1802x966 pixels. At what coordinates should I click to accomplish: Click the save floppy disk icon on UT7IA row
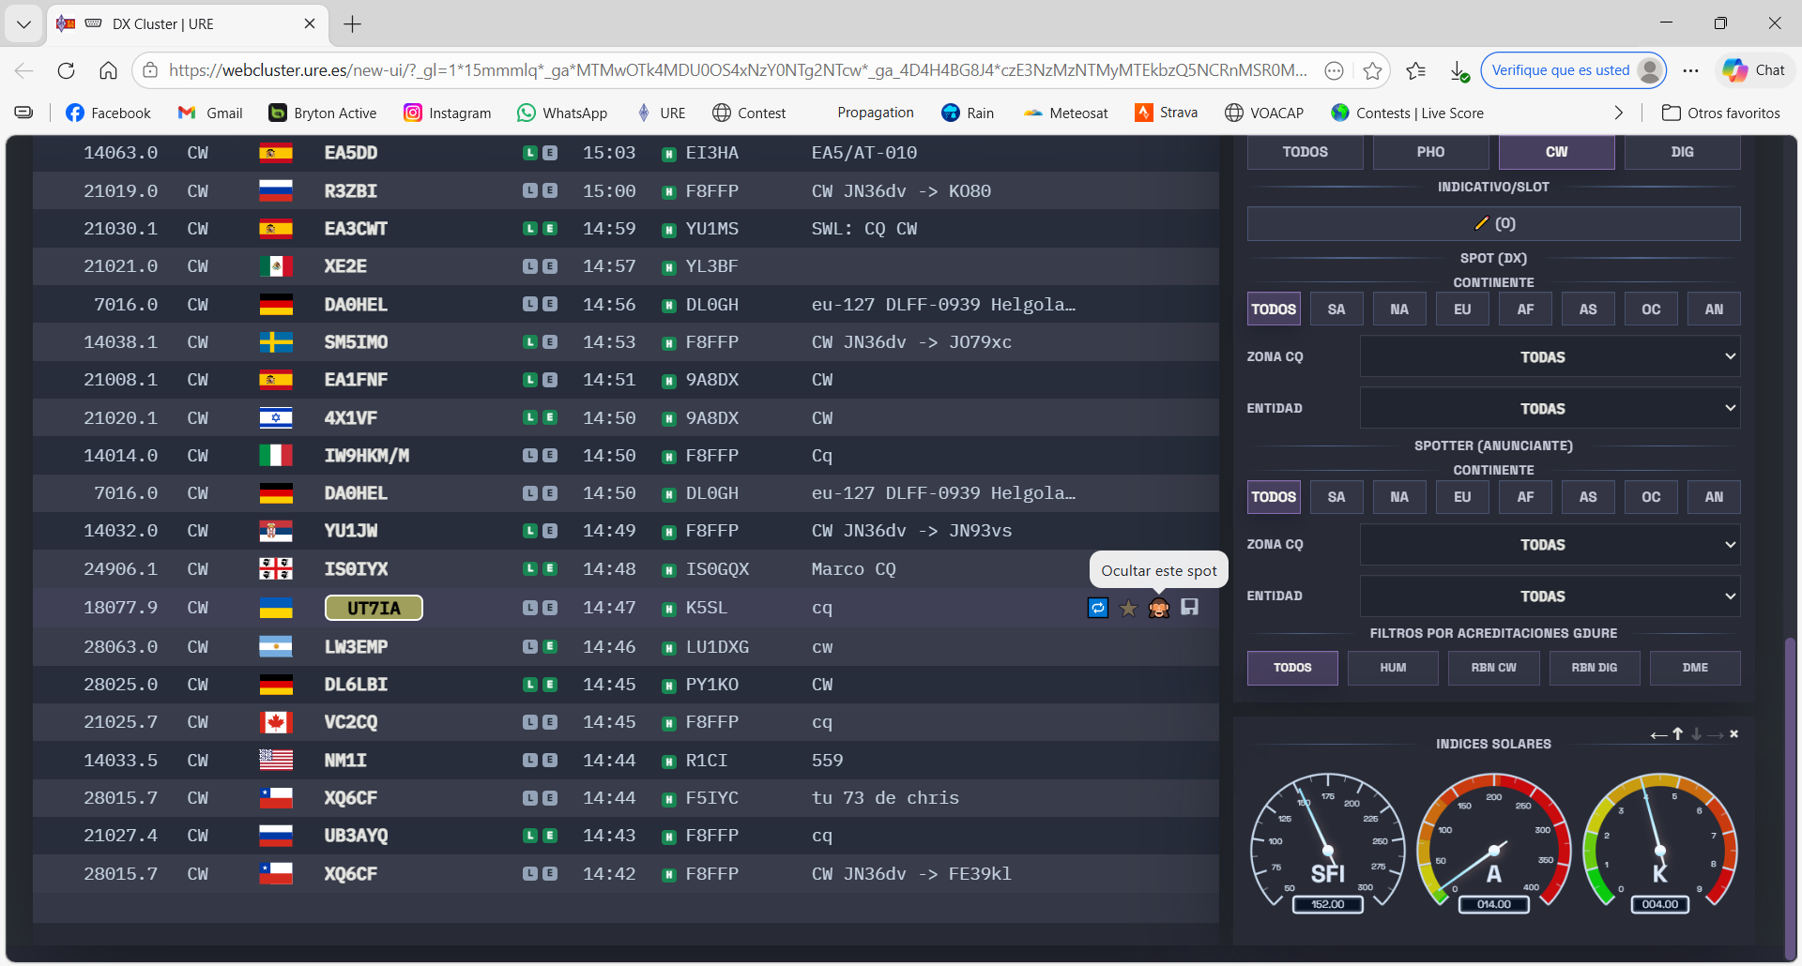point(1189,608)
